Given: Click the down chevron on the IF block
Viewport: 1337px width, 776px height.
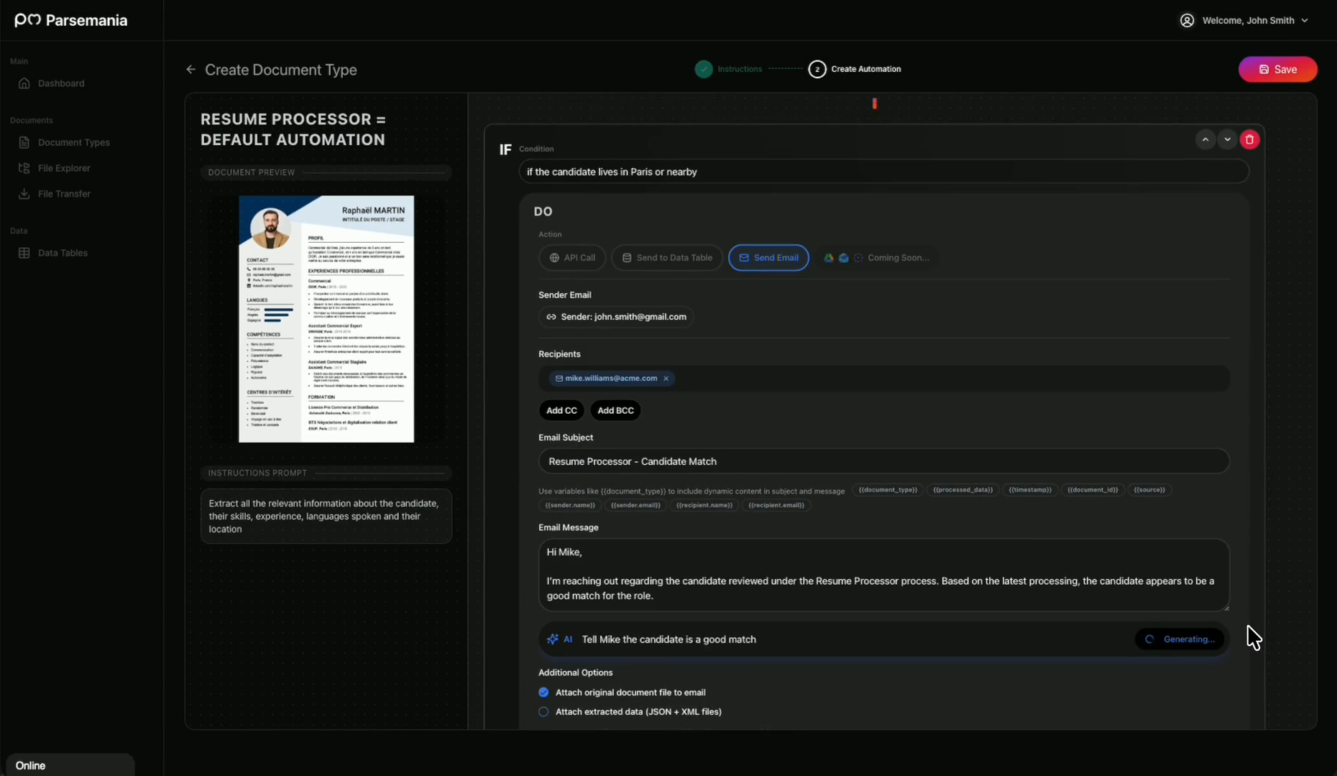Looking at the screenshot, I should point(1227,139).
